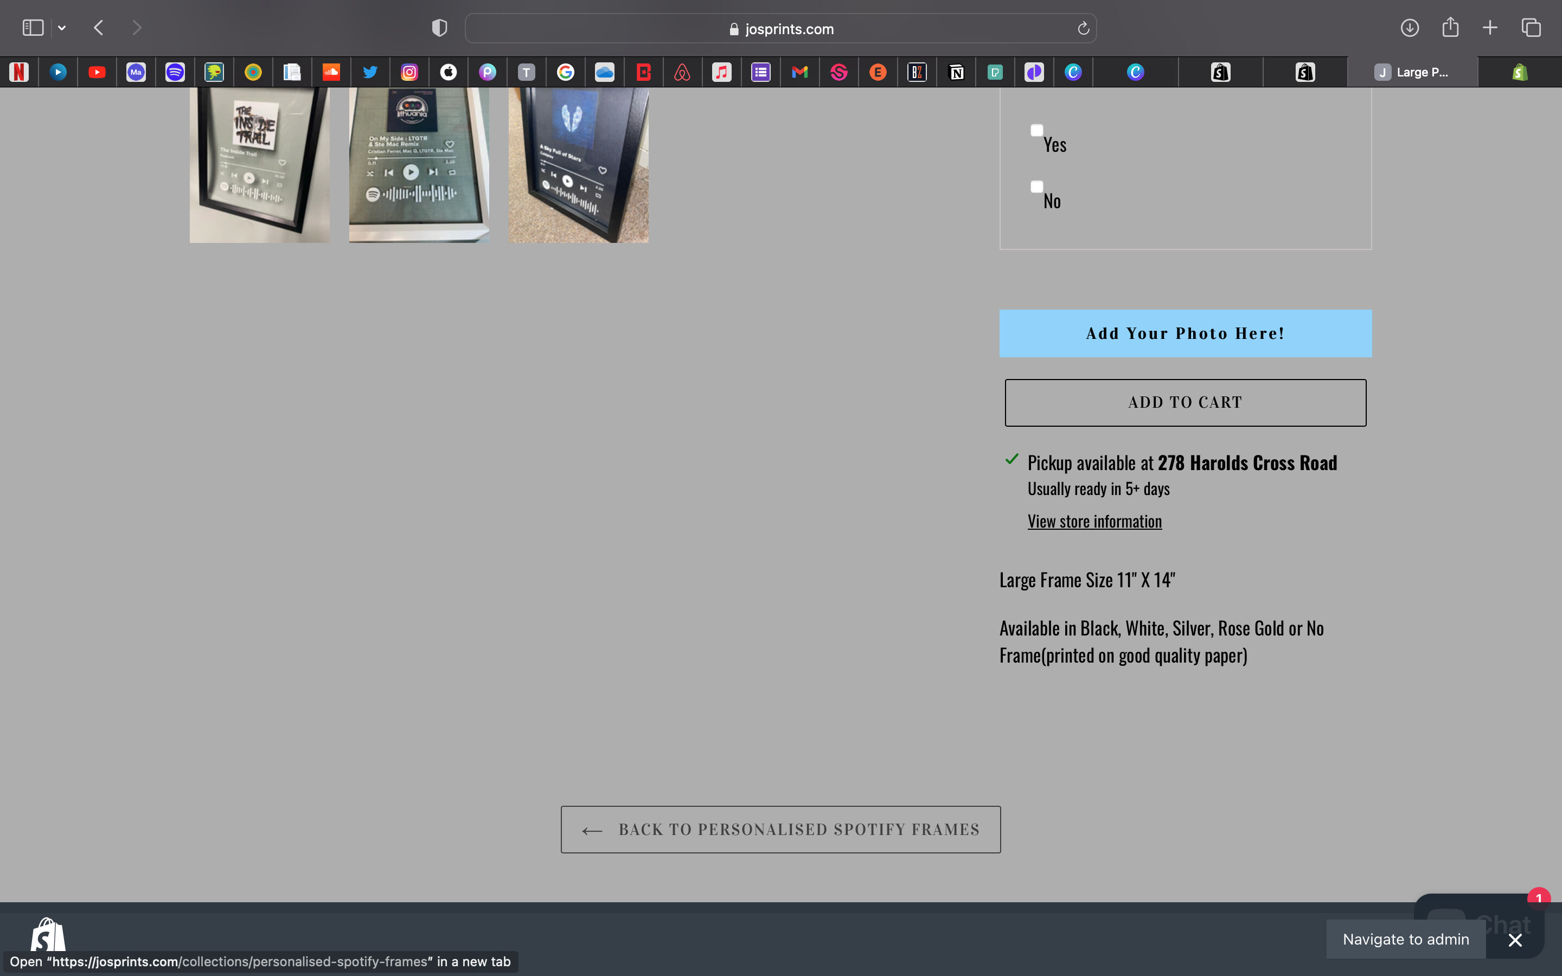The width and height of the screenshot is (1562, 976).
Task: Open the Netflix pinned tab
Action: pos(19,72)
